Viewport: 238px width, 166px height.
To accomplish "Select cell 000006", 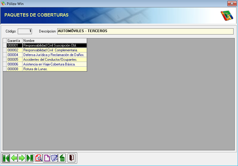I will click(14, 64).
